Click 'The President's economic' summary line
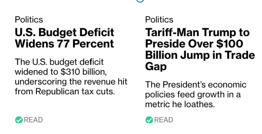 196,84
